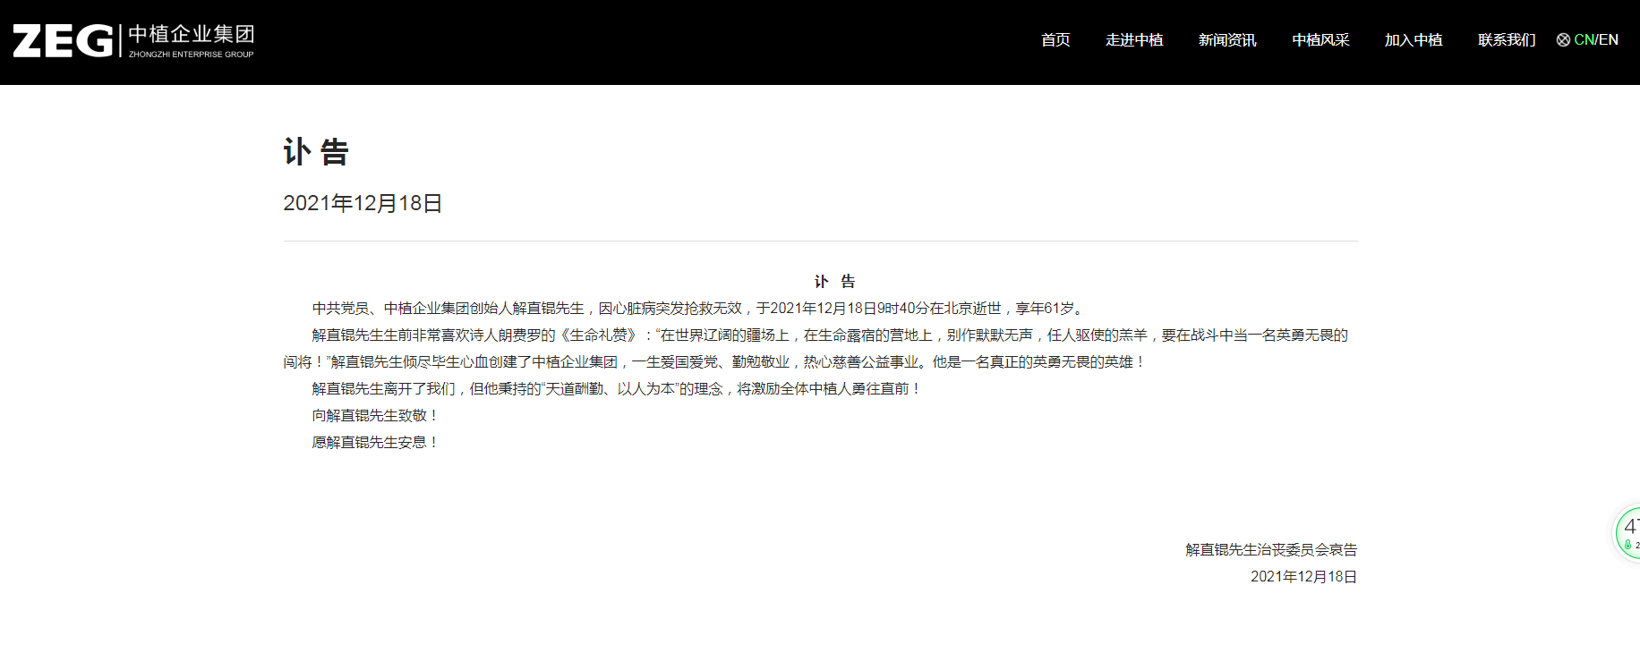Viewport: 1640px width, 670px height.
Task: Click the ZEG logo in the header
Action: (63, 41)
